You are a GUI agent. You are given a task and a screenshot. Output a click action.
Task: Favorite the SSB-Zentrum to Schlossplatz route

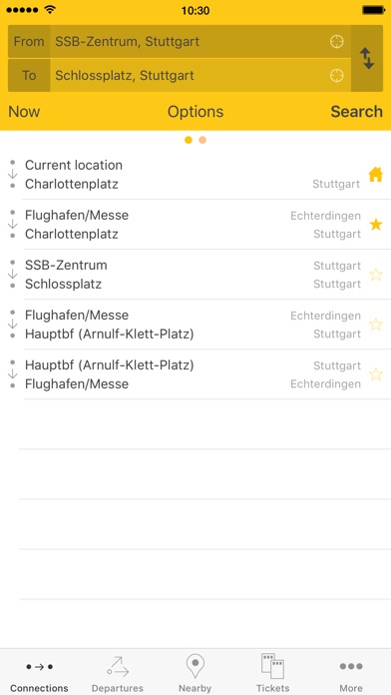pyautogui.click(x=376, y=275)
